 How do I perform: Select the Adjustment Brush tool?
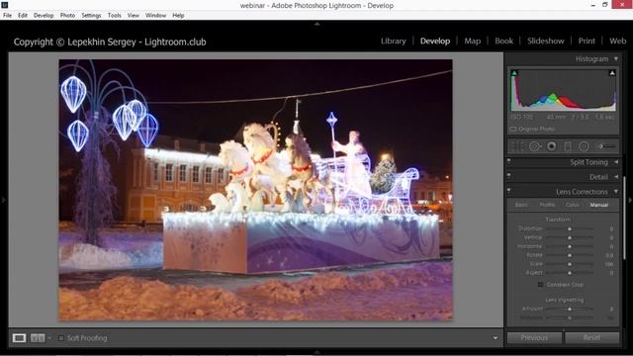(606, 146)
